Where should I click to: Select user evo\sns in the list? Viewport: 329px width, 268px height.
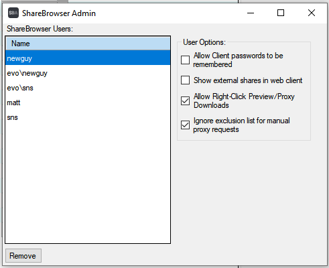click(x=88, y=88)
